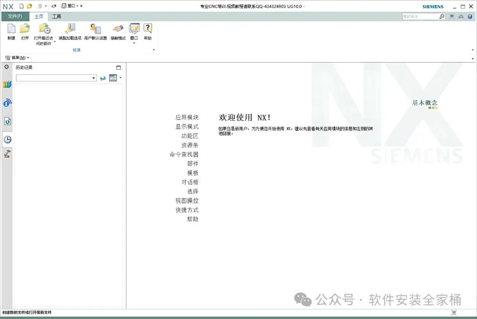Open the Reuse Library books icon in sidebar
Image resolution: width=477 pixels, height=319 pixels.
tap(8, 84)
